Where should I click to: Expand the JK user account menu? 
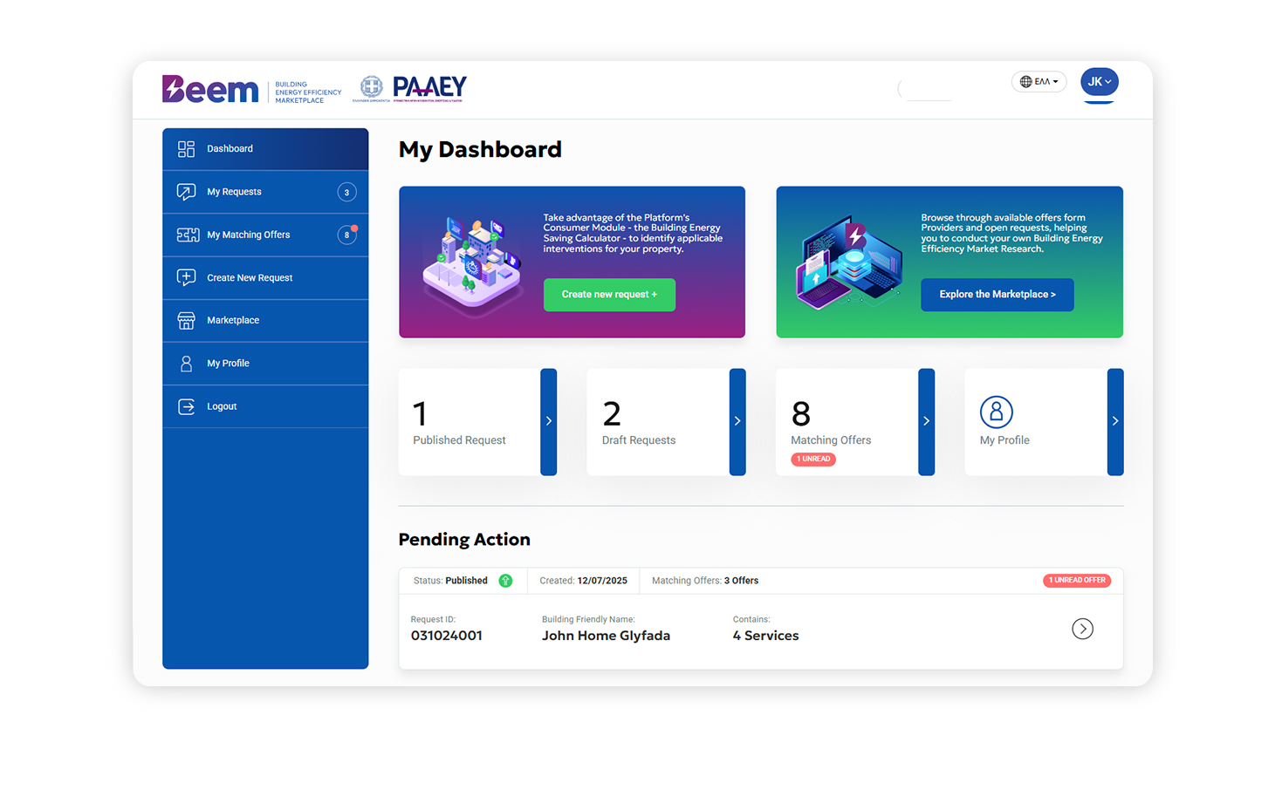point(1099,82)
